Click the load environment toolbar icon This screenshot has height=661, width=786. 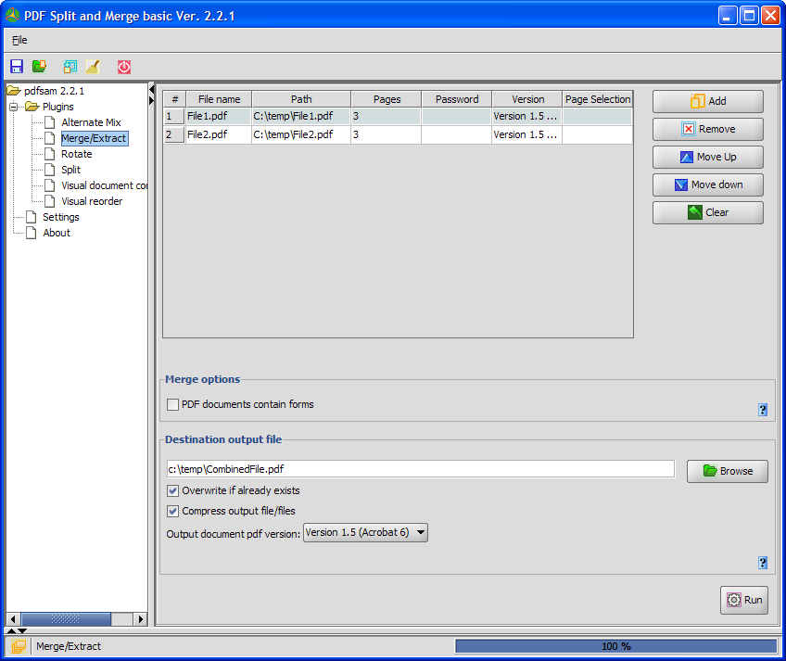(x=39, y=67)
